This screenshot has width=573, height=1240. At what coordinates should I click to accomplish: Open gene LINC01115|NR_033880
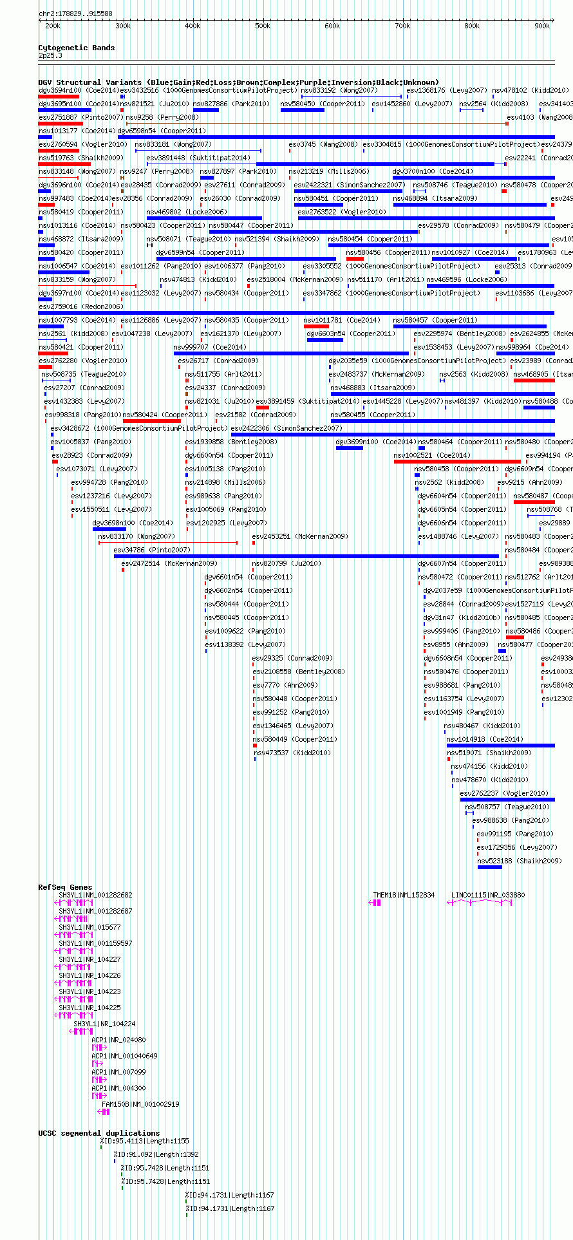point(488,896)
